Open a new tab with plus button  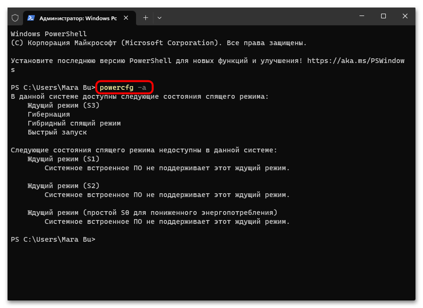145,18
